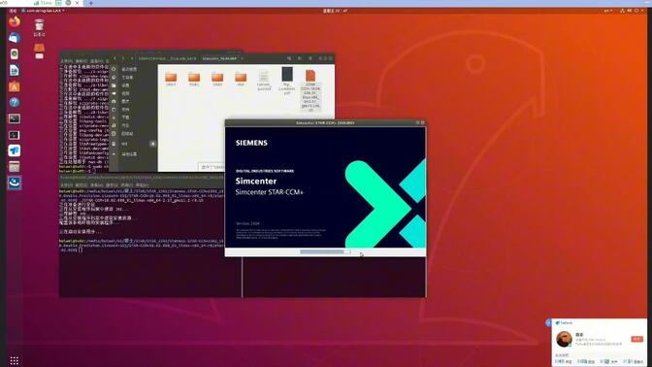Open File (文件) menu in the lower terminal

pyautogui.click(x=66, y=185)
